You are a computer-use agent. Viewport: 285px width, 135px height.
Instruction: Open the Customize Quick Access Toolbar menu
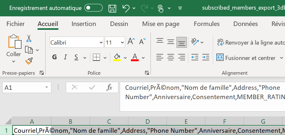(180, 8)
